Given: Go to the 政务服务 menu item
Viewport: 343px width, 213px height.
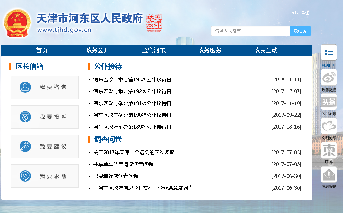Looking at the screenshot, I should click(210, 50).
